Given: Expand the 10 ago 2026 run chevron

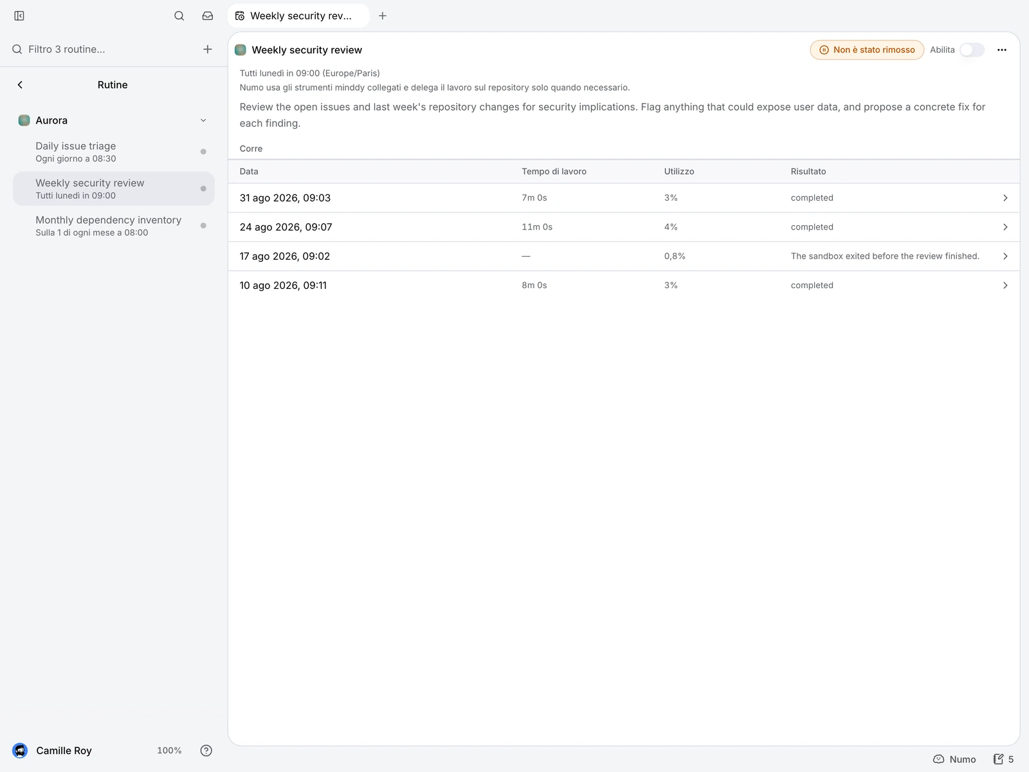Looking at the screenshot, I should click(1005, 286).
